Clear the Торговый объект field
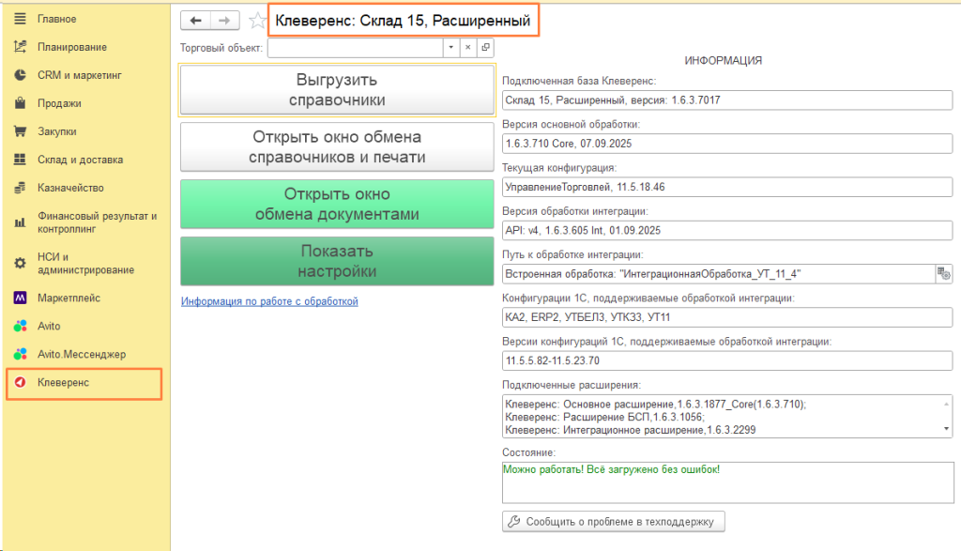The width and height of the screenshot is (961, 551). pyautogui.click(x=467, y=47)
